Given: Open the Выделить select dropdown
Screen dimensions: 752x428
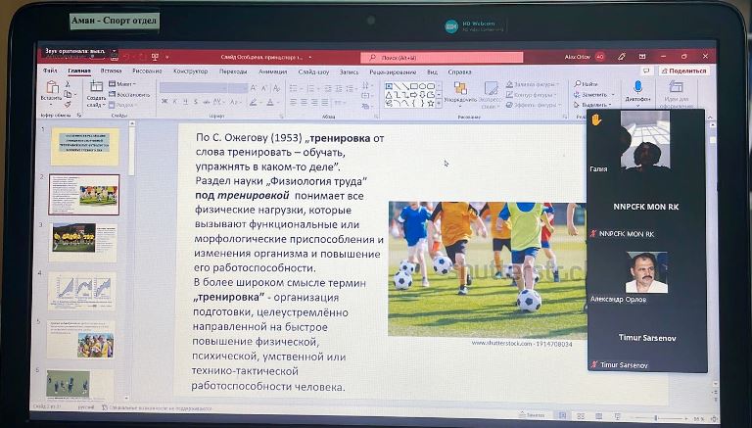Looking at the screenshot, I should coord(593,105).
